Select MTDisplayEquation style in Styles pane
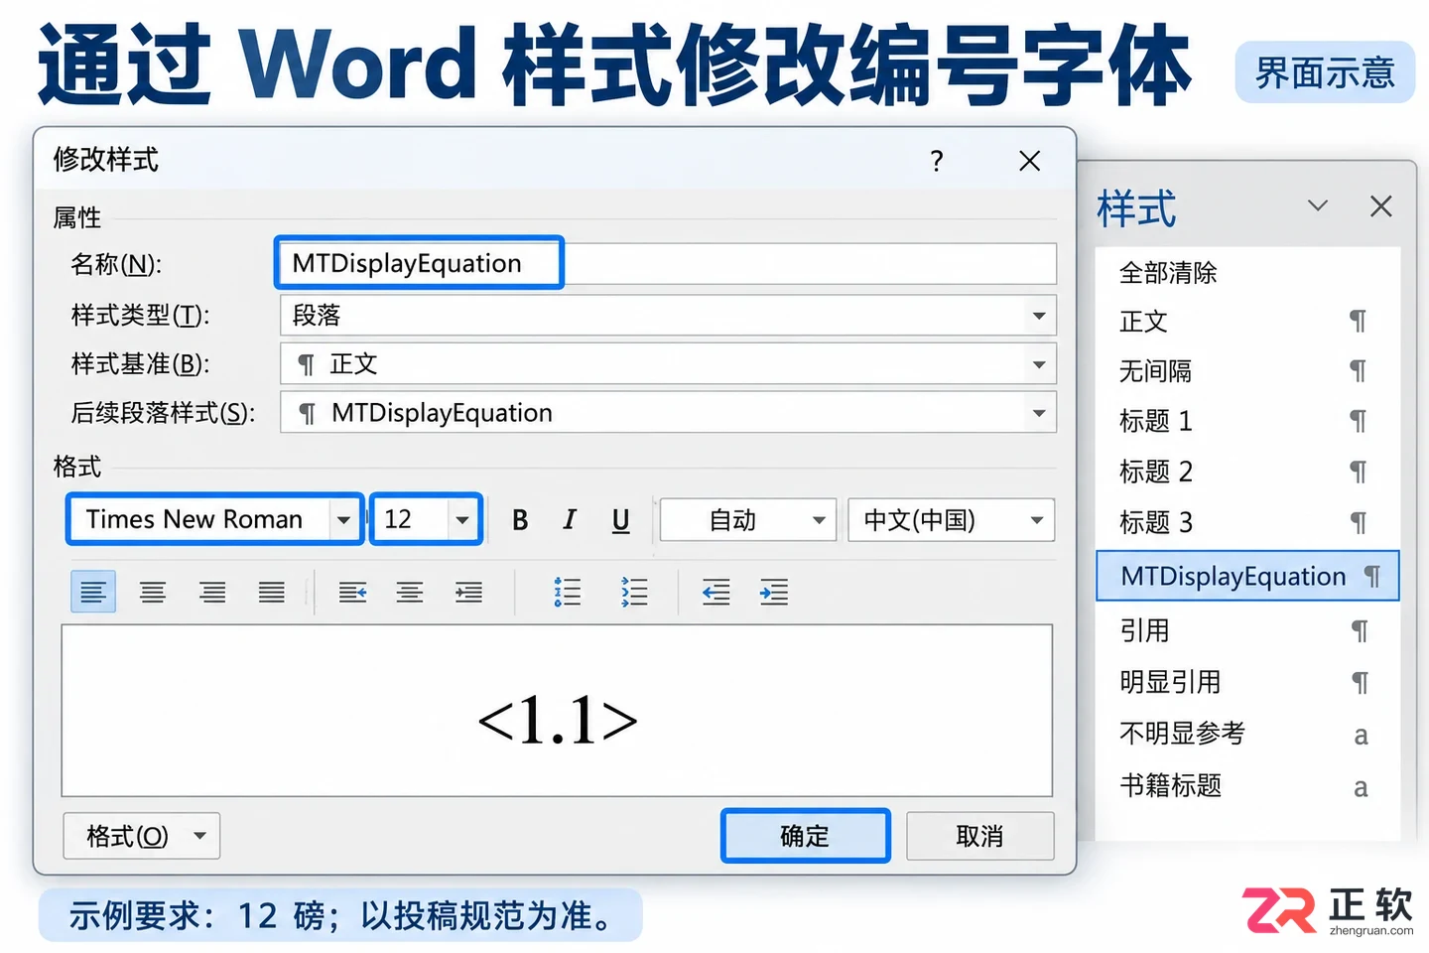The width and height of the screenshot is (1429, 953). coord(1247,576)
